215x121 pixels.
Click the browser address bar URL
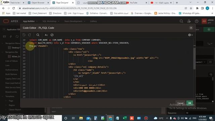click(x=70, y=8)
